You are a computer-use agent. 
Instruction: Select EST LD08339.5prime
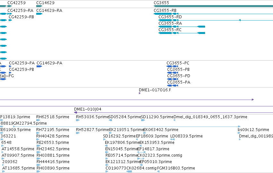[186, 136]
